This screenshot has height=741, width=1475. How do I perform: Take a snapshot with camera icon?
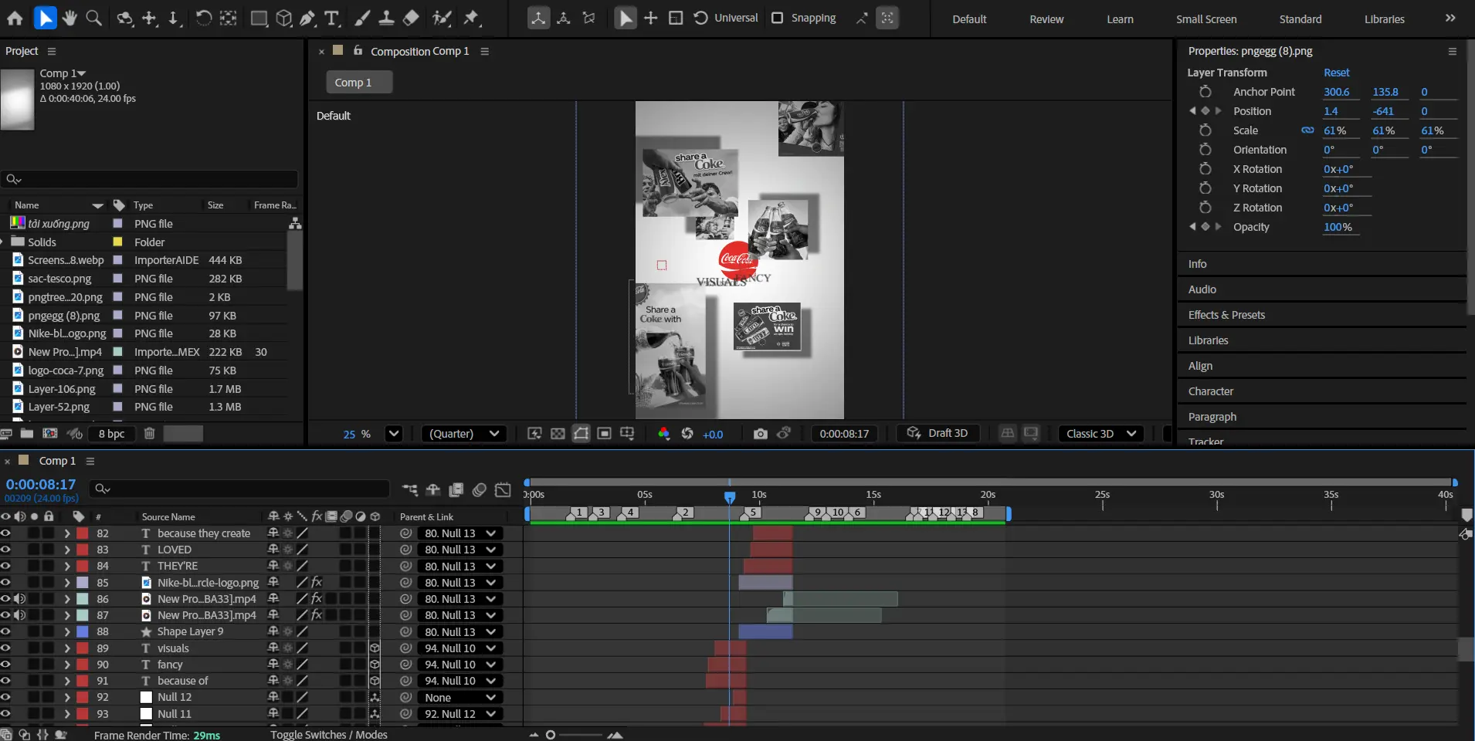click(x=760, y=434)
